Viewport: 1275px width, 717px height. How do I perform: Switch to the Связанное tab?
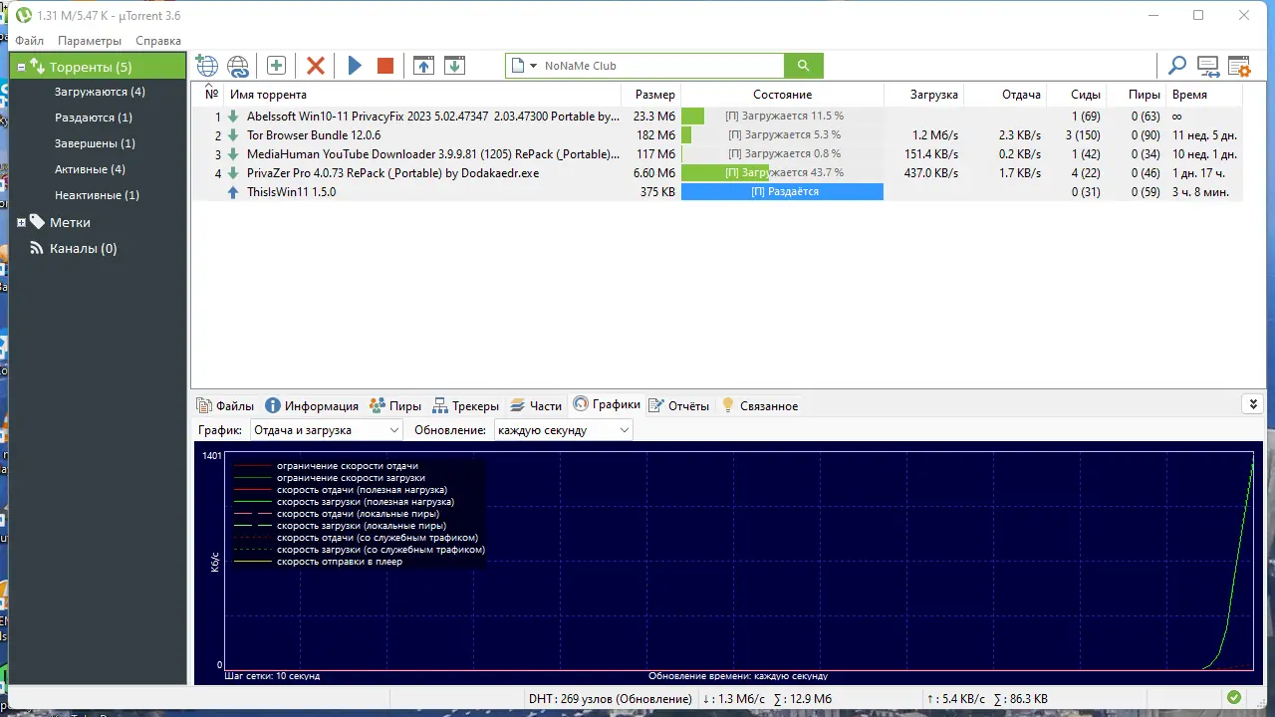coord(759,406)
